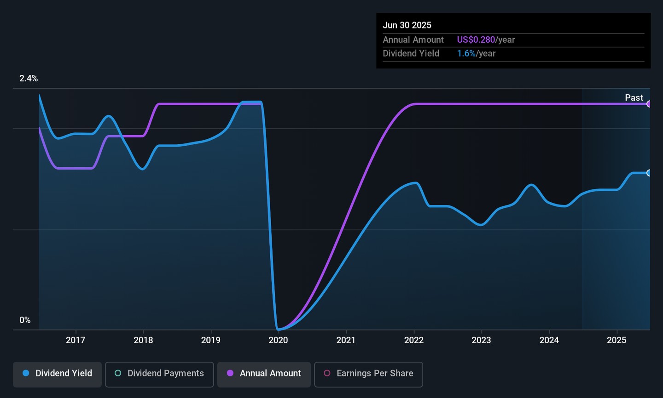Click the 2017 x-axis year label

(x=76, y=340)
